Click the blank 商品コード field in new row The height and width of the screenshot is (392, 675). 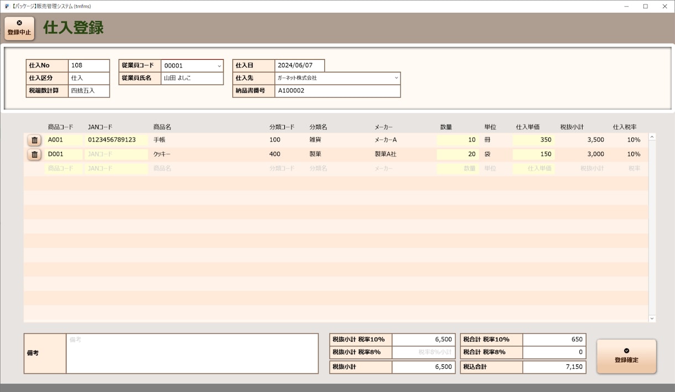coord(64,169)
